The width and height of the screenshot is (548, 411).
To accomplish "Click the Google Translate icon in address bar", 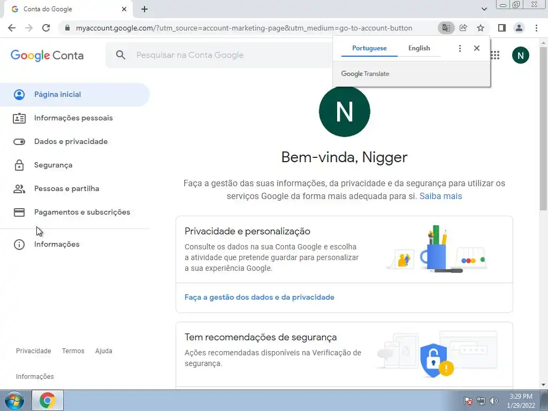I will [x=446, y=28].
